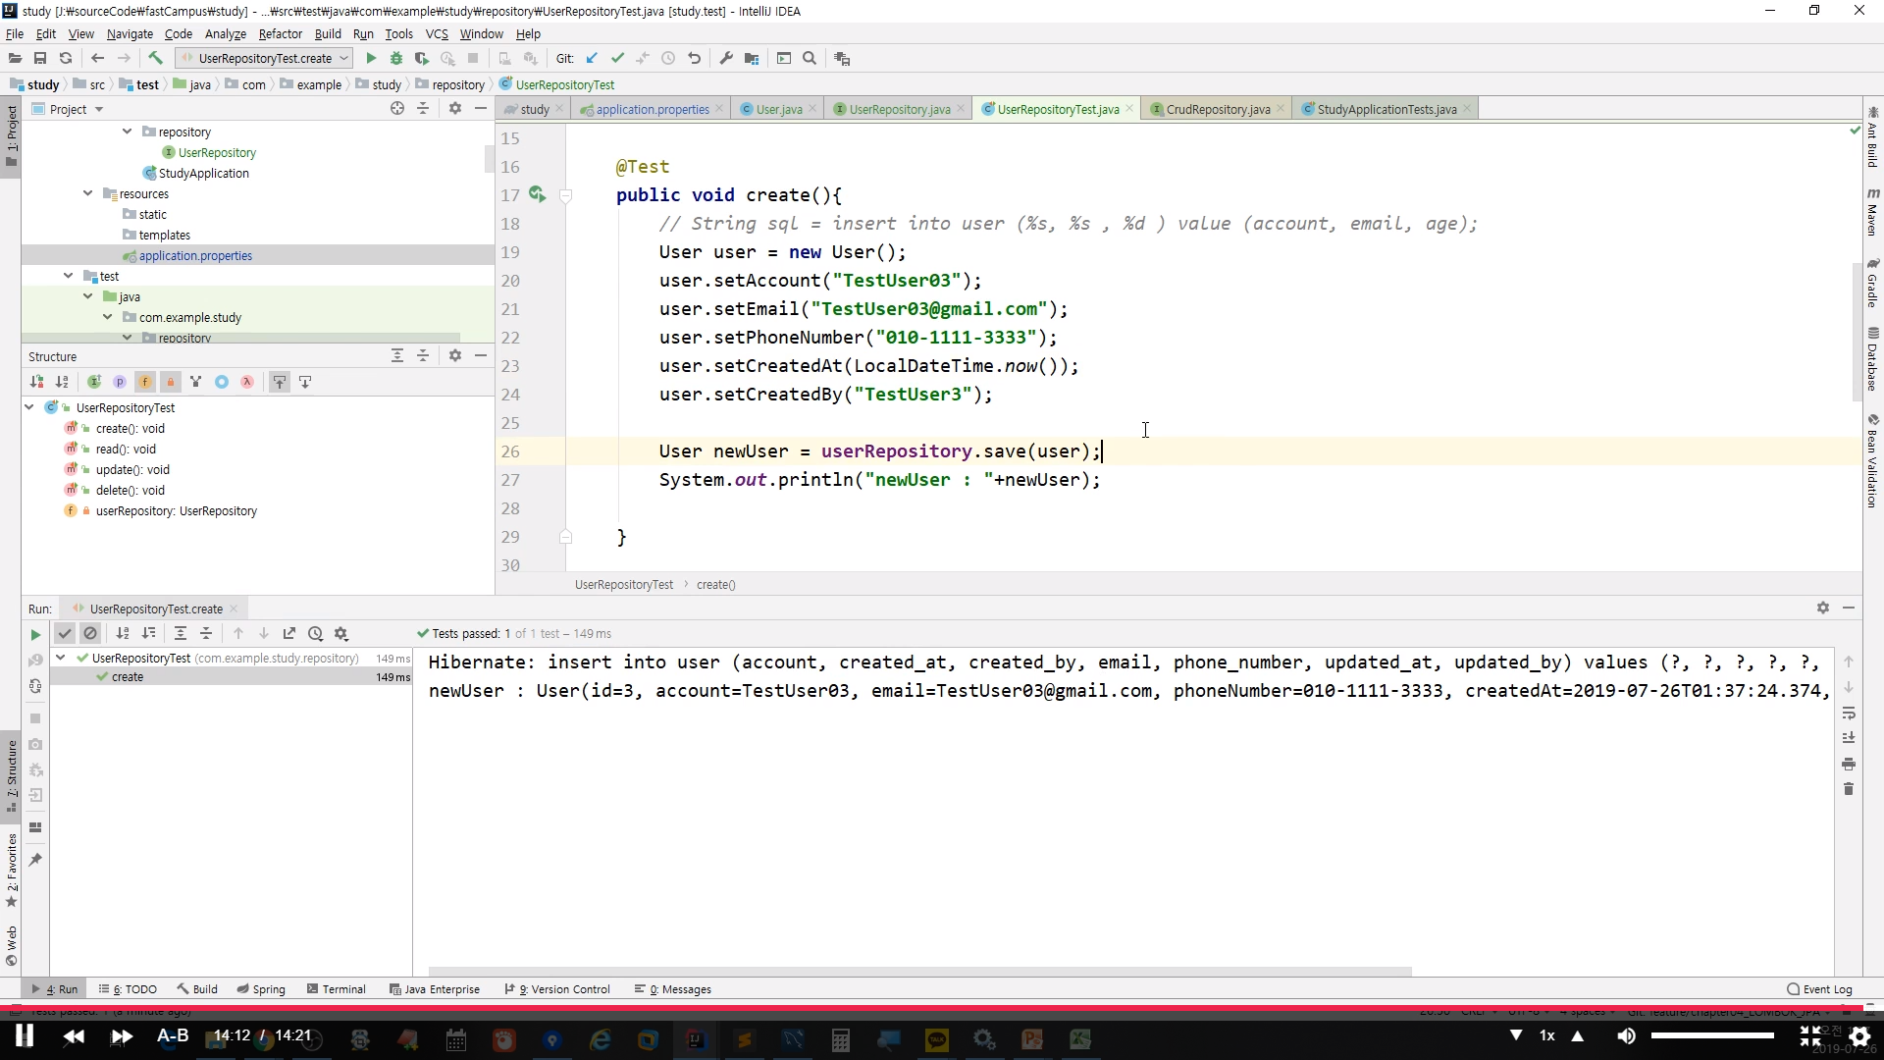This screenshot has width=1884, height=1060.
Task: Switch to the User.java editor tab
Action: (x=778, y=109)
